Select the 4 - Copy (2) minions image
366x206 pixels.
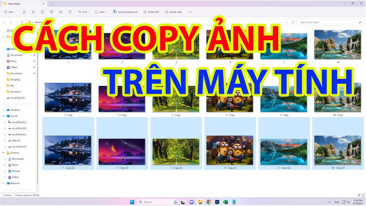point(230,150)
